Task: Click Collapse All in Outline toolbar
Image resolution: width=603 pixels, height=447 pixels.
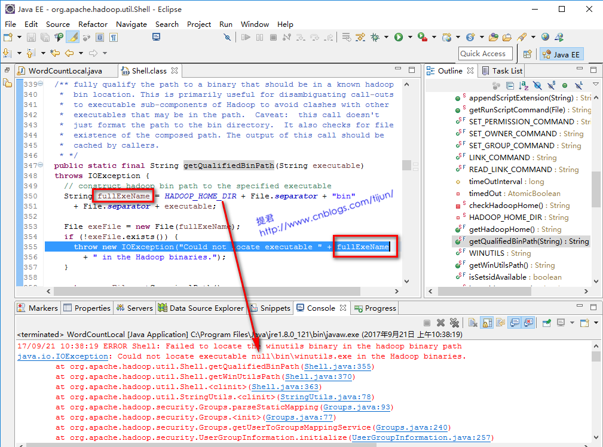Action: tap(510, 85)
